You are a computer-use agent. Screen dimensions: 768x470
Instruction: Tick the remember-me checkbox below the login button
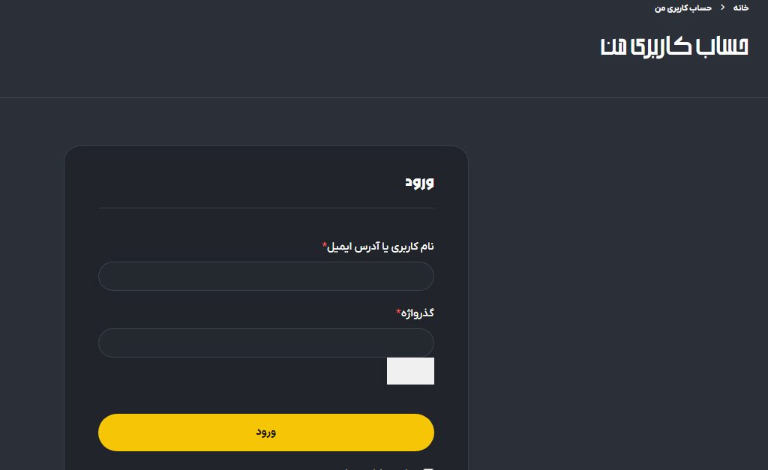429,468
